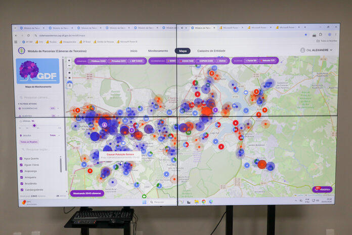The image size is (352, 235).
Task: Zoom in the map with plus button
Action: tap(69, 60)
